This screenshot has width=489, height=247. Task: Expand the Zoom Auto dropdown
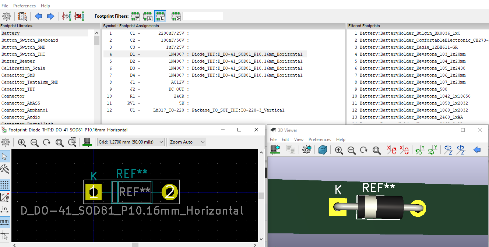coord(187,142)
